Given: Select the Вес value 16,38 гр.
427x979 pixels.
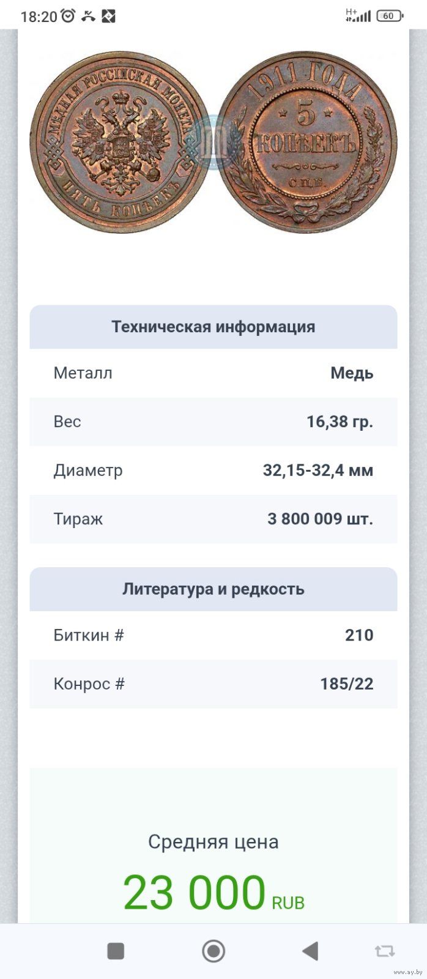Looking at the screenshot, I should [340, 422].
